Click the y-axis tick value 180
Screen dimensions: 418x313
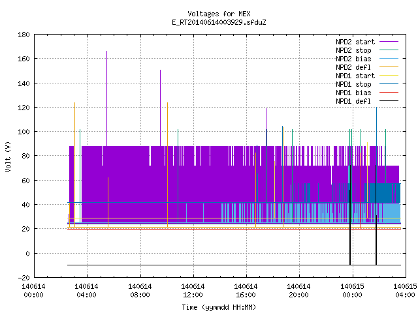(x=24, y=35)
